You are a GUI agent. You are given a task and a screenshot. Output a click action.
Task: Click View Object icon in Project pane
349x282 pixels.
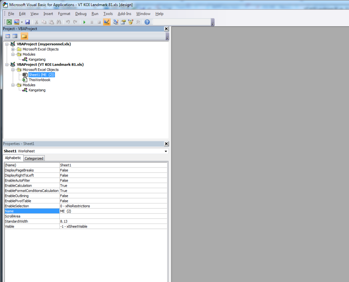[x=15, y=36]
